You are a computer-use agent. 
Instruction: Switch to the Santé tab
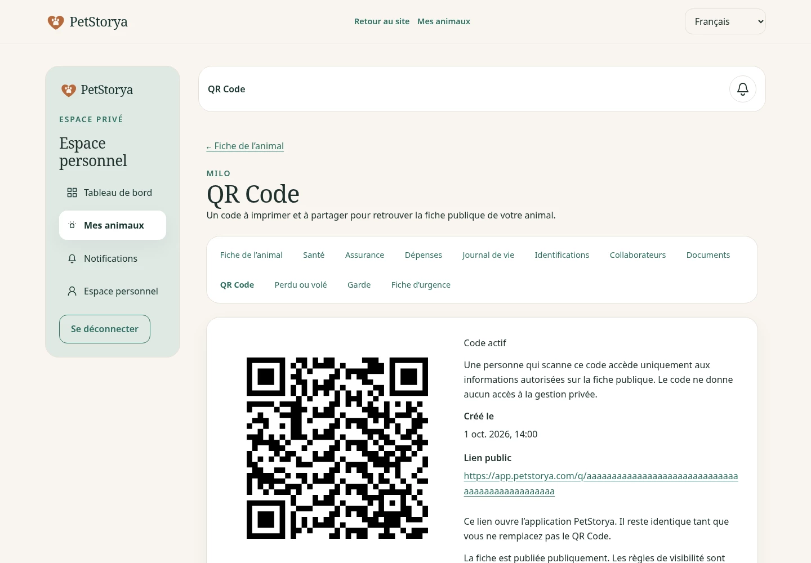(314, 255)
